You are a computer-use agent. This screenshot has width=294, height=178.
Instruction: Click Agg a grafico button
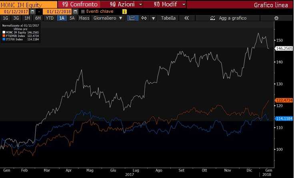tap(228, 18)
